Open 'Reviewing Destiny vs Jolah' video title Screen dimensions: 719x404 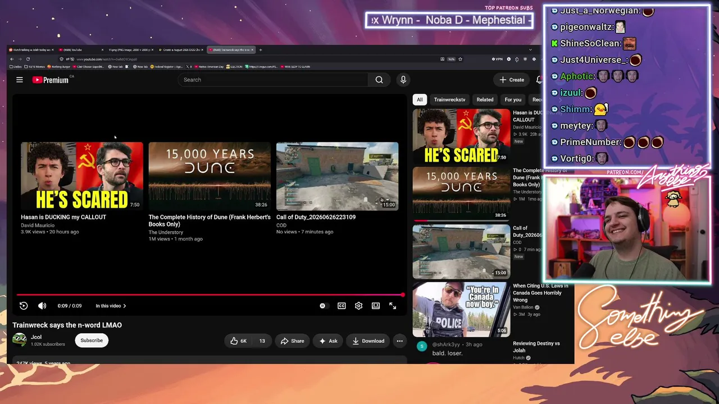coord(536,347)
